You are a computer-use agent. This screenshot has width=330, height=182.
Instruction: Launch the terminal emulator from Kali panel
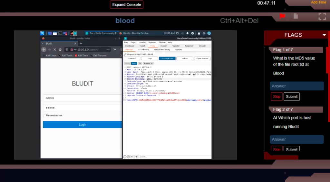click(60, 33)
